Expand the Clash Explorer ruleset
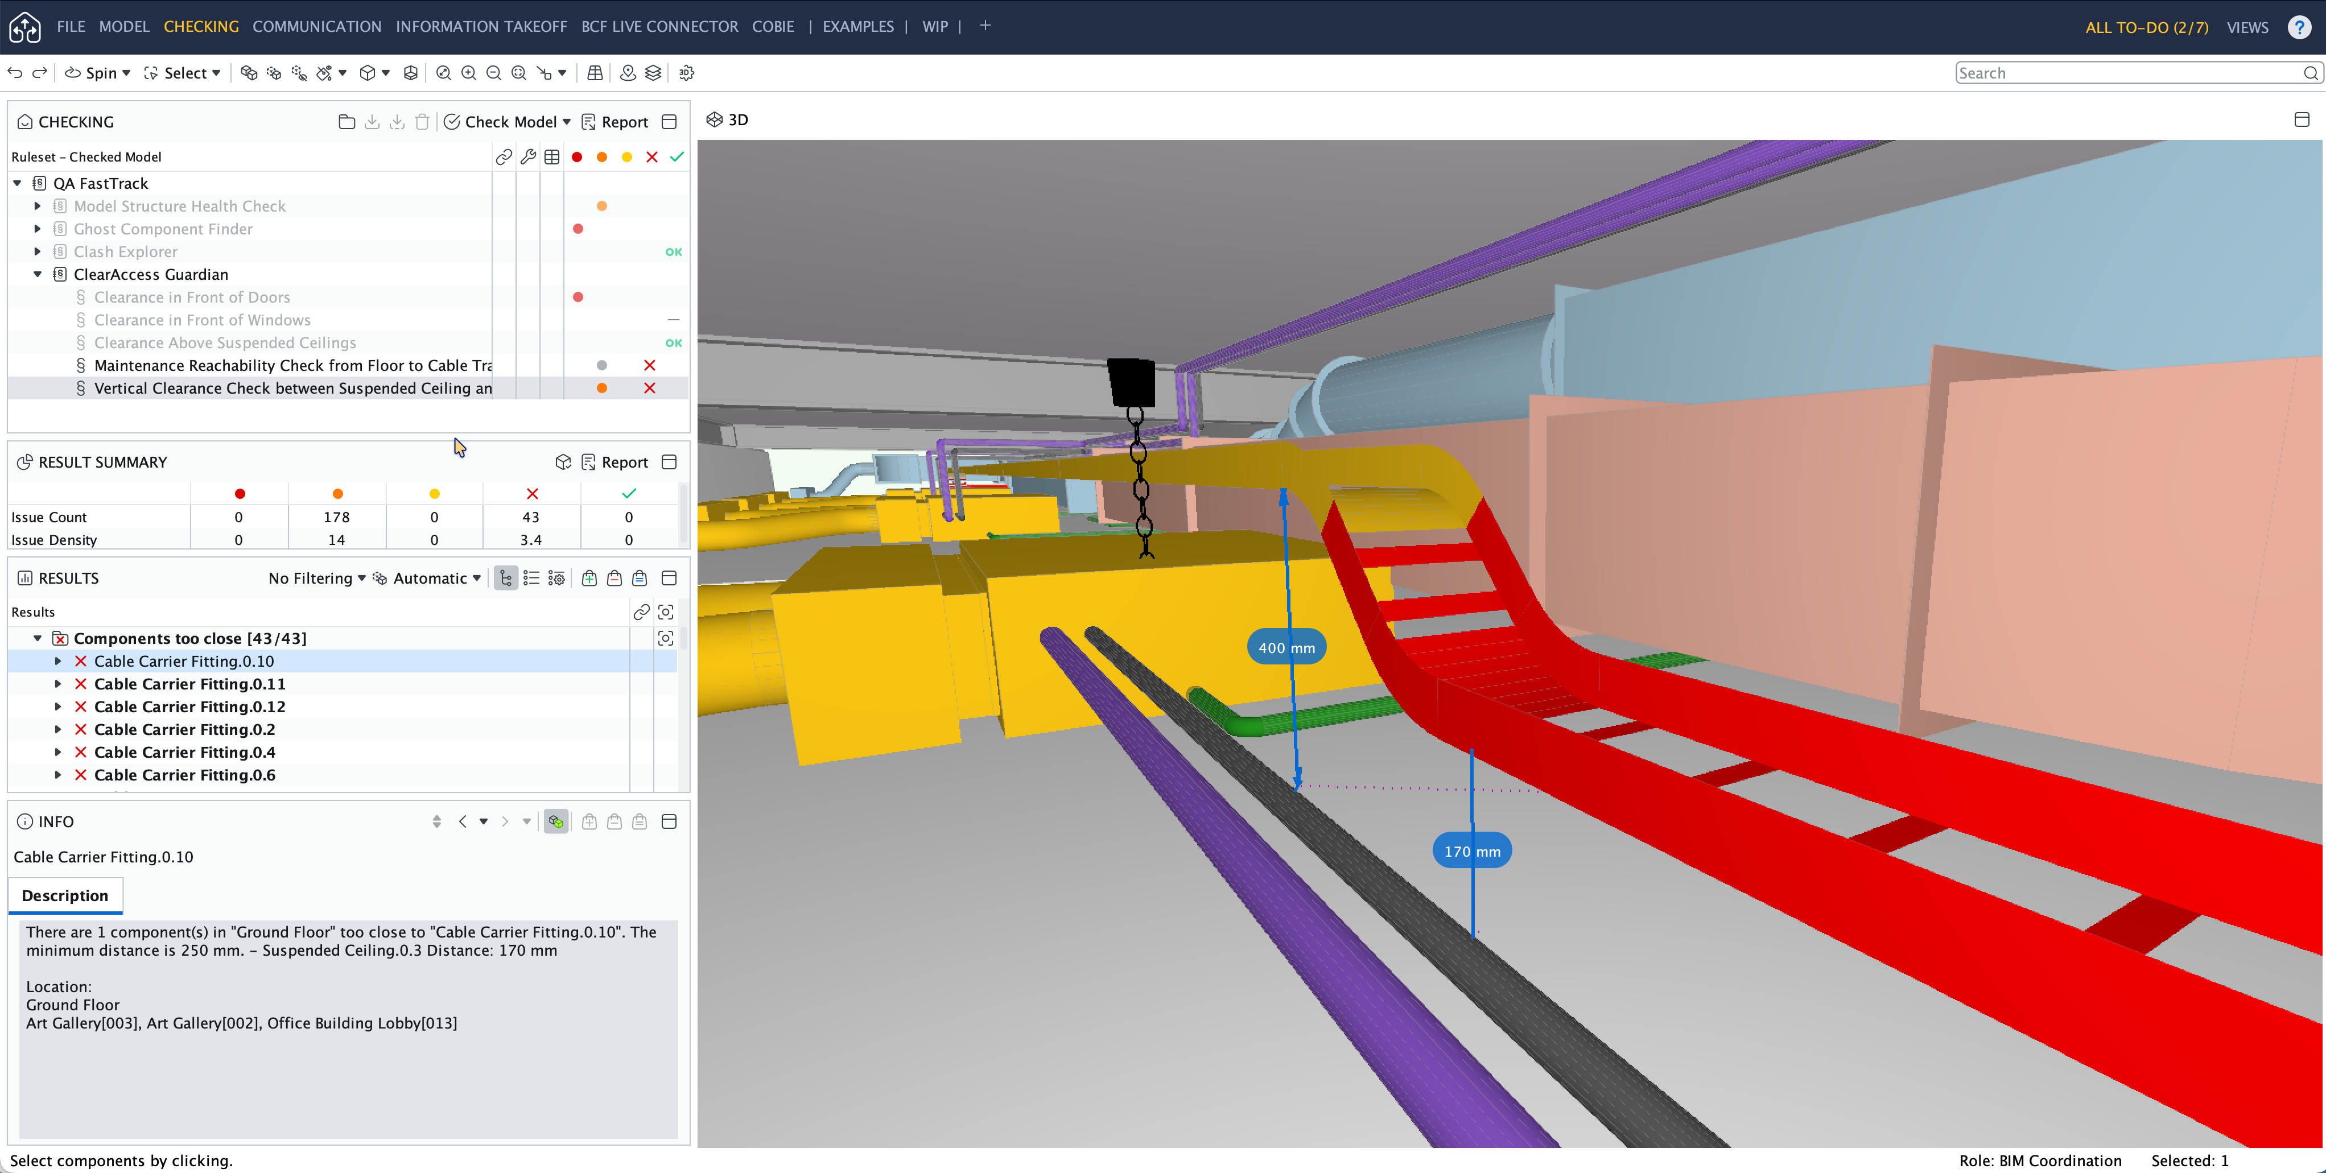Image resolution: width=2326 pixels, height=1173 pixels. coord(38,252)
